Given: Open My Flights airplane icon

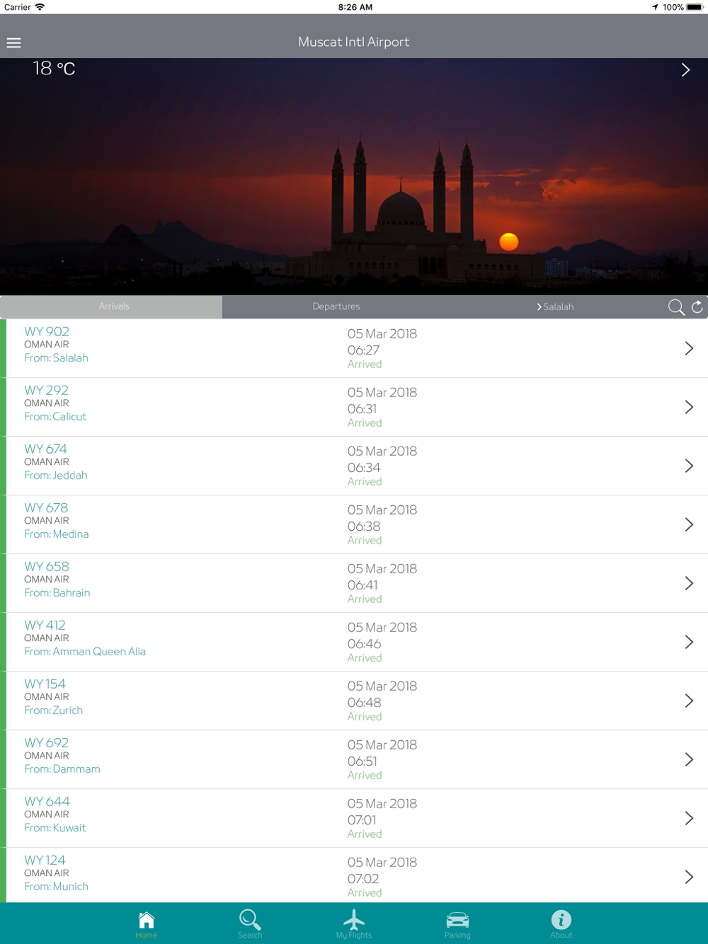Looking at the screenshot, I should (x=354, y=923).
